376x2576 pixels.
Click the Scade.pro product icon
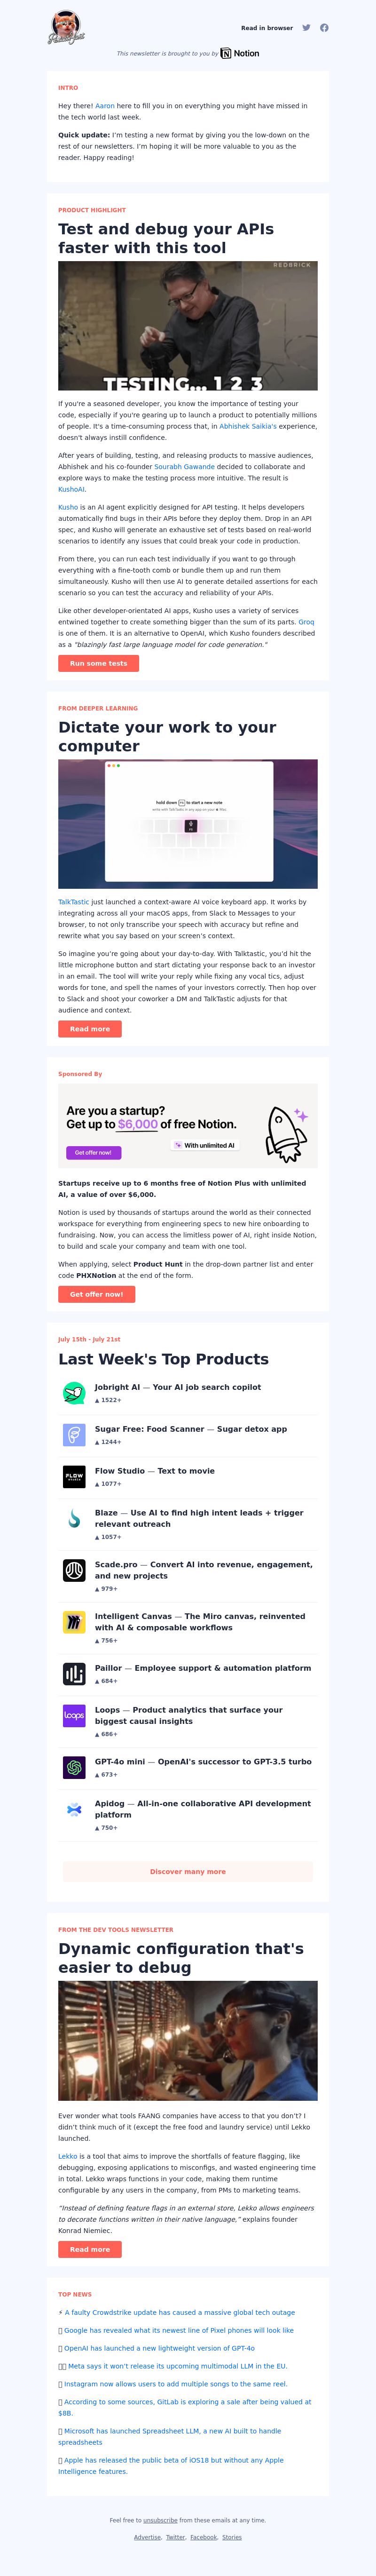pyautogui.click(x=74, y=1570)
